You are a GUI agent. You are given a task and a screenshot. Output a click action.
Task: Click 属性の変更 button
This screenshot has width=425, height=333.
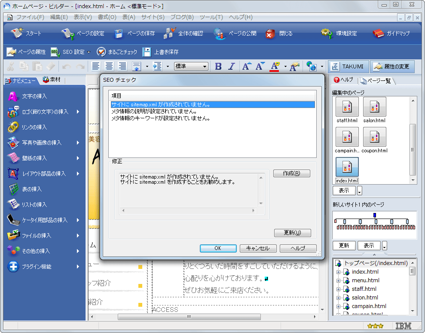coord(392,67)
